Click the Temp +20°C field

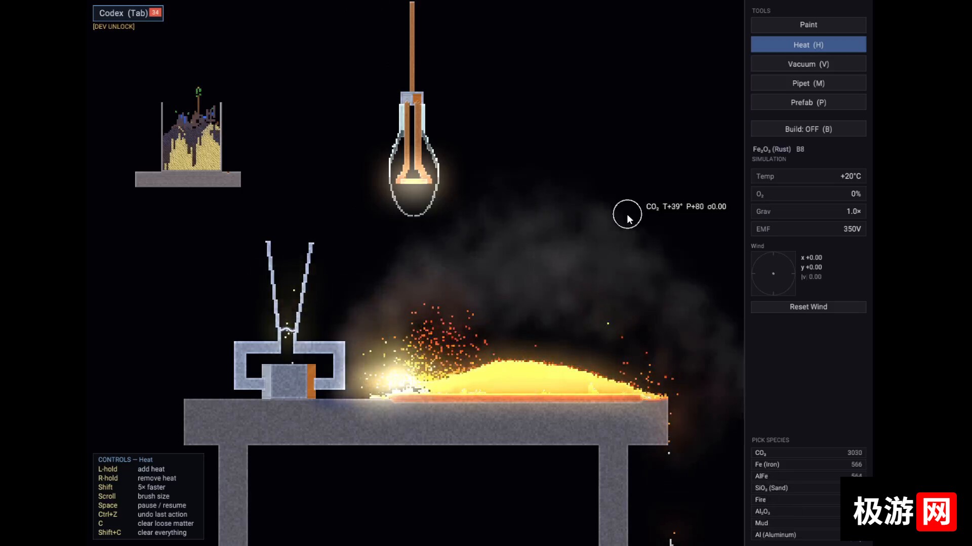pyautogui.click(x=808, y=176)
